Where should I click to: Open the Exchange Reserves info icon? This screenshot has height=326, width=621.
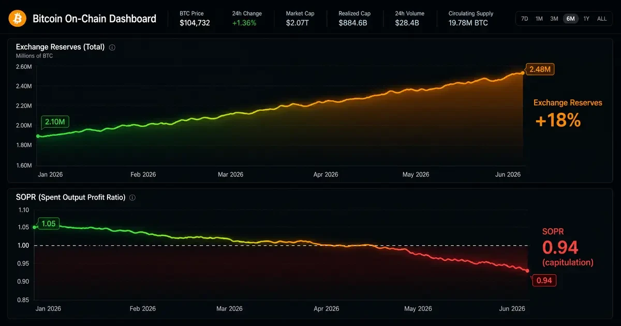[x=112, y=47]
